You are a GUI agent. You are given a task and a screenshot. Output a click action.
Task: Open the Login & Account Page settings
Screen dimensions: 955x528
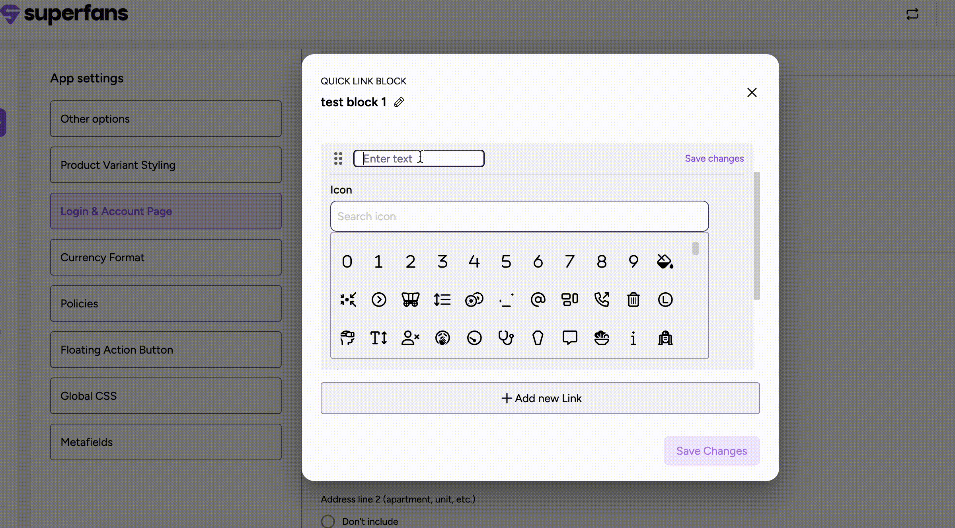point(166,211)
